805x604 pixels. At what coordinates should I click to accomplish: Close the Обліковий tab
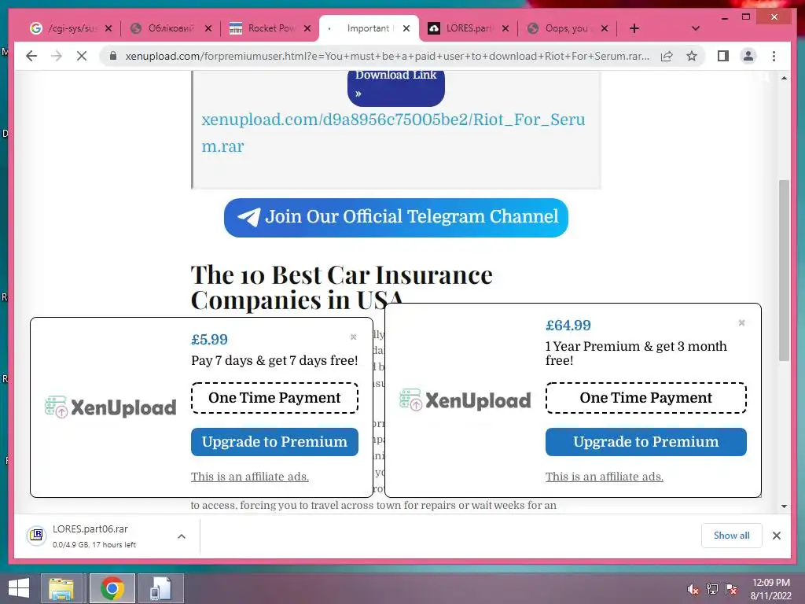pos(208,28)
